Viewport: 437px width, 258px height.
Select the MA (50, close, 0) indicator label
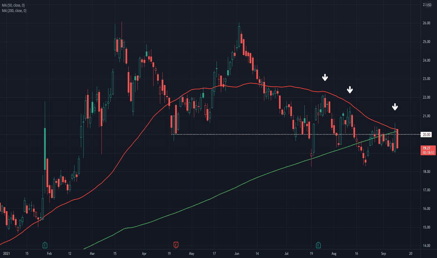[13, 5]
